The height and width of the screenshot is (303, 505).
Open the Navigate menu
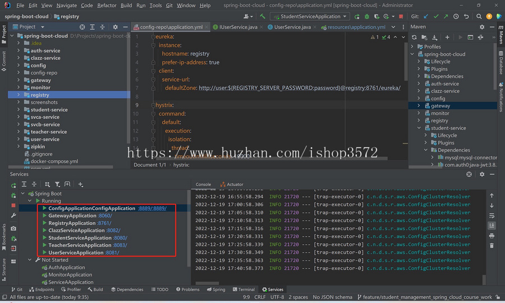tap(66, 6)
